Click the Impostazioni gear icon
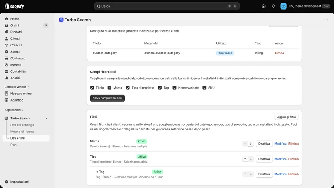The height and width of the screenshot is (188, 334). click(x=6, y=182)
